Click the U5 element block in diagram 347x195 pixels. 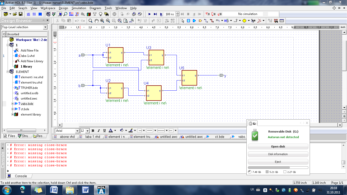pos(189,78)
